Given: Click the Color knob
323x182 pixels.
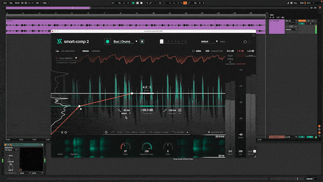Looking at the screenshot, I should click(168, 146).
